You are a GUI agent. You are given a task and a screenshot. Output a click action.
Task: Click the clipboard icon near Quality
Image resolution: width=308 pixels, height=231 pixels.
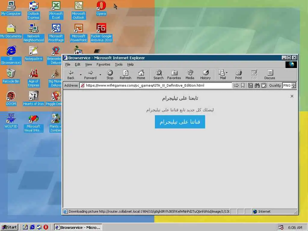tap(264, 85)
